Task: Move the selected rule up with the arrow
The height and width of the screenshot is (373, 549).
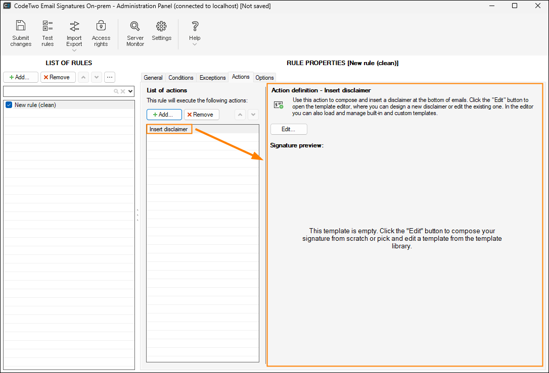Action: pyautogui.click(x=83, y=77)
